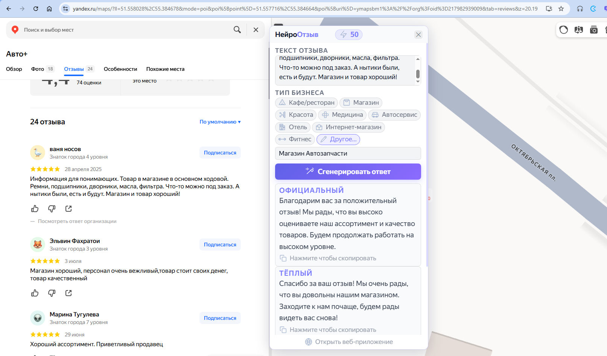Click the magnifier search icon
This screenshot has width=607, height=356.
coord(237,30)
